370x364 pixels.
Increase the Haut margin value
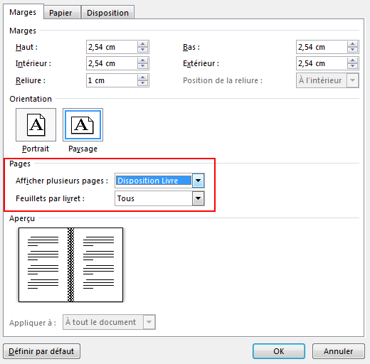[142, 44]
